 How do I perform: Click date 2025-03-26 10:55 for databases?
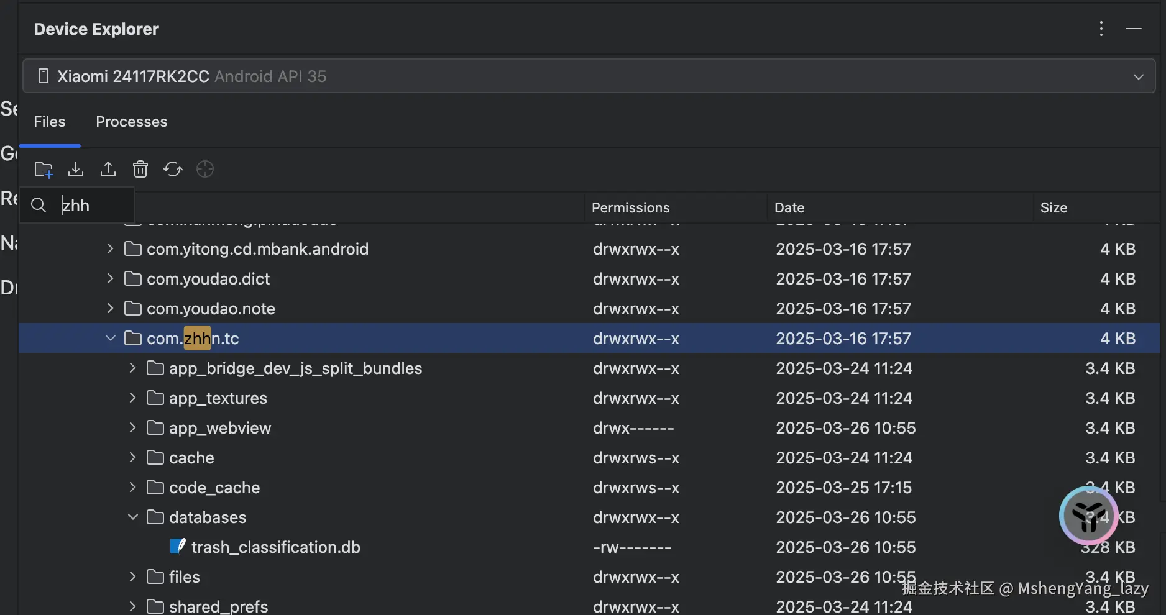click(x=846, y=517)
